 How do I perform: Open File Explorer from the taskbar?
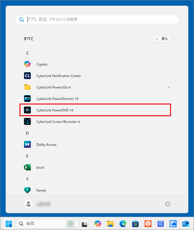(x=110, y=224)
